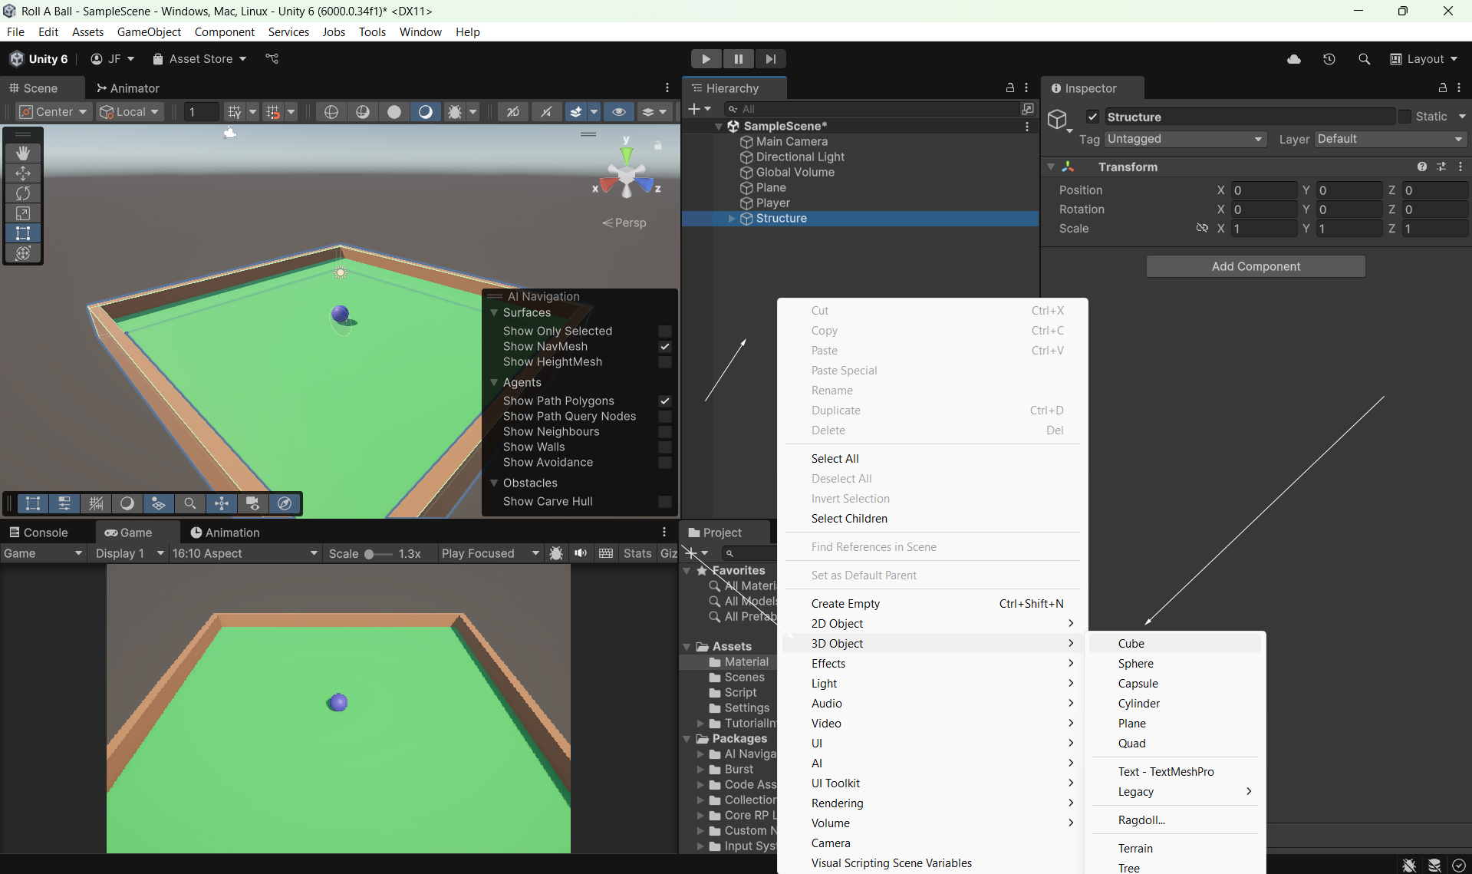Viewport: 1472px width, 874px height.
Task: Toggle the Show NavMesh checkbox
Action: 665,347
